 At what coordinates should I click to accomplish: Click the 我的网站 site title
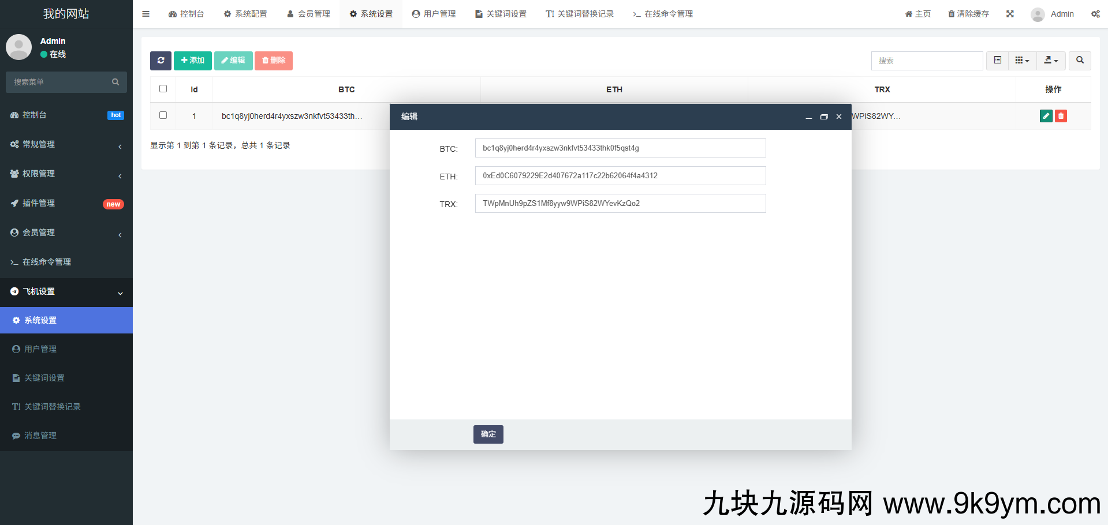66,14
